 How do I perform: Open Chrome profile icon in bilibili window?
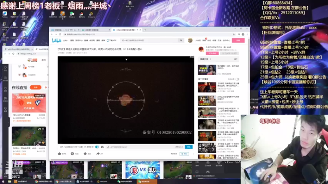(243, 34)
